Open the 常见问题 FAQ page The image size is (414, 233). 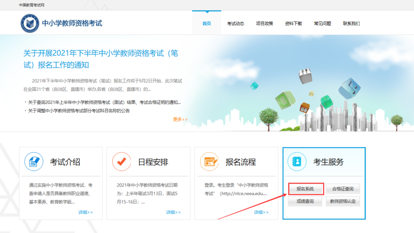click(322, 23)
